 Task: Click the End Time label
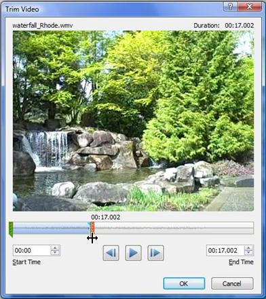pos(241,262)
